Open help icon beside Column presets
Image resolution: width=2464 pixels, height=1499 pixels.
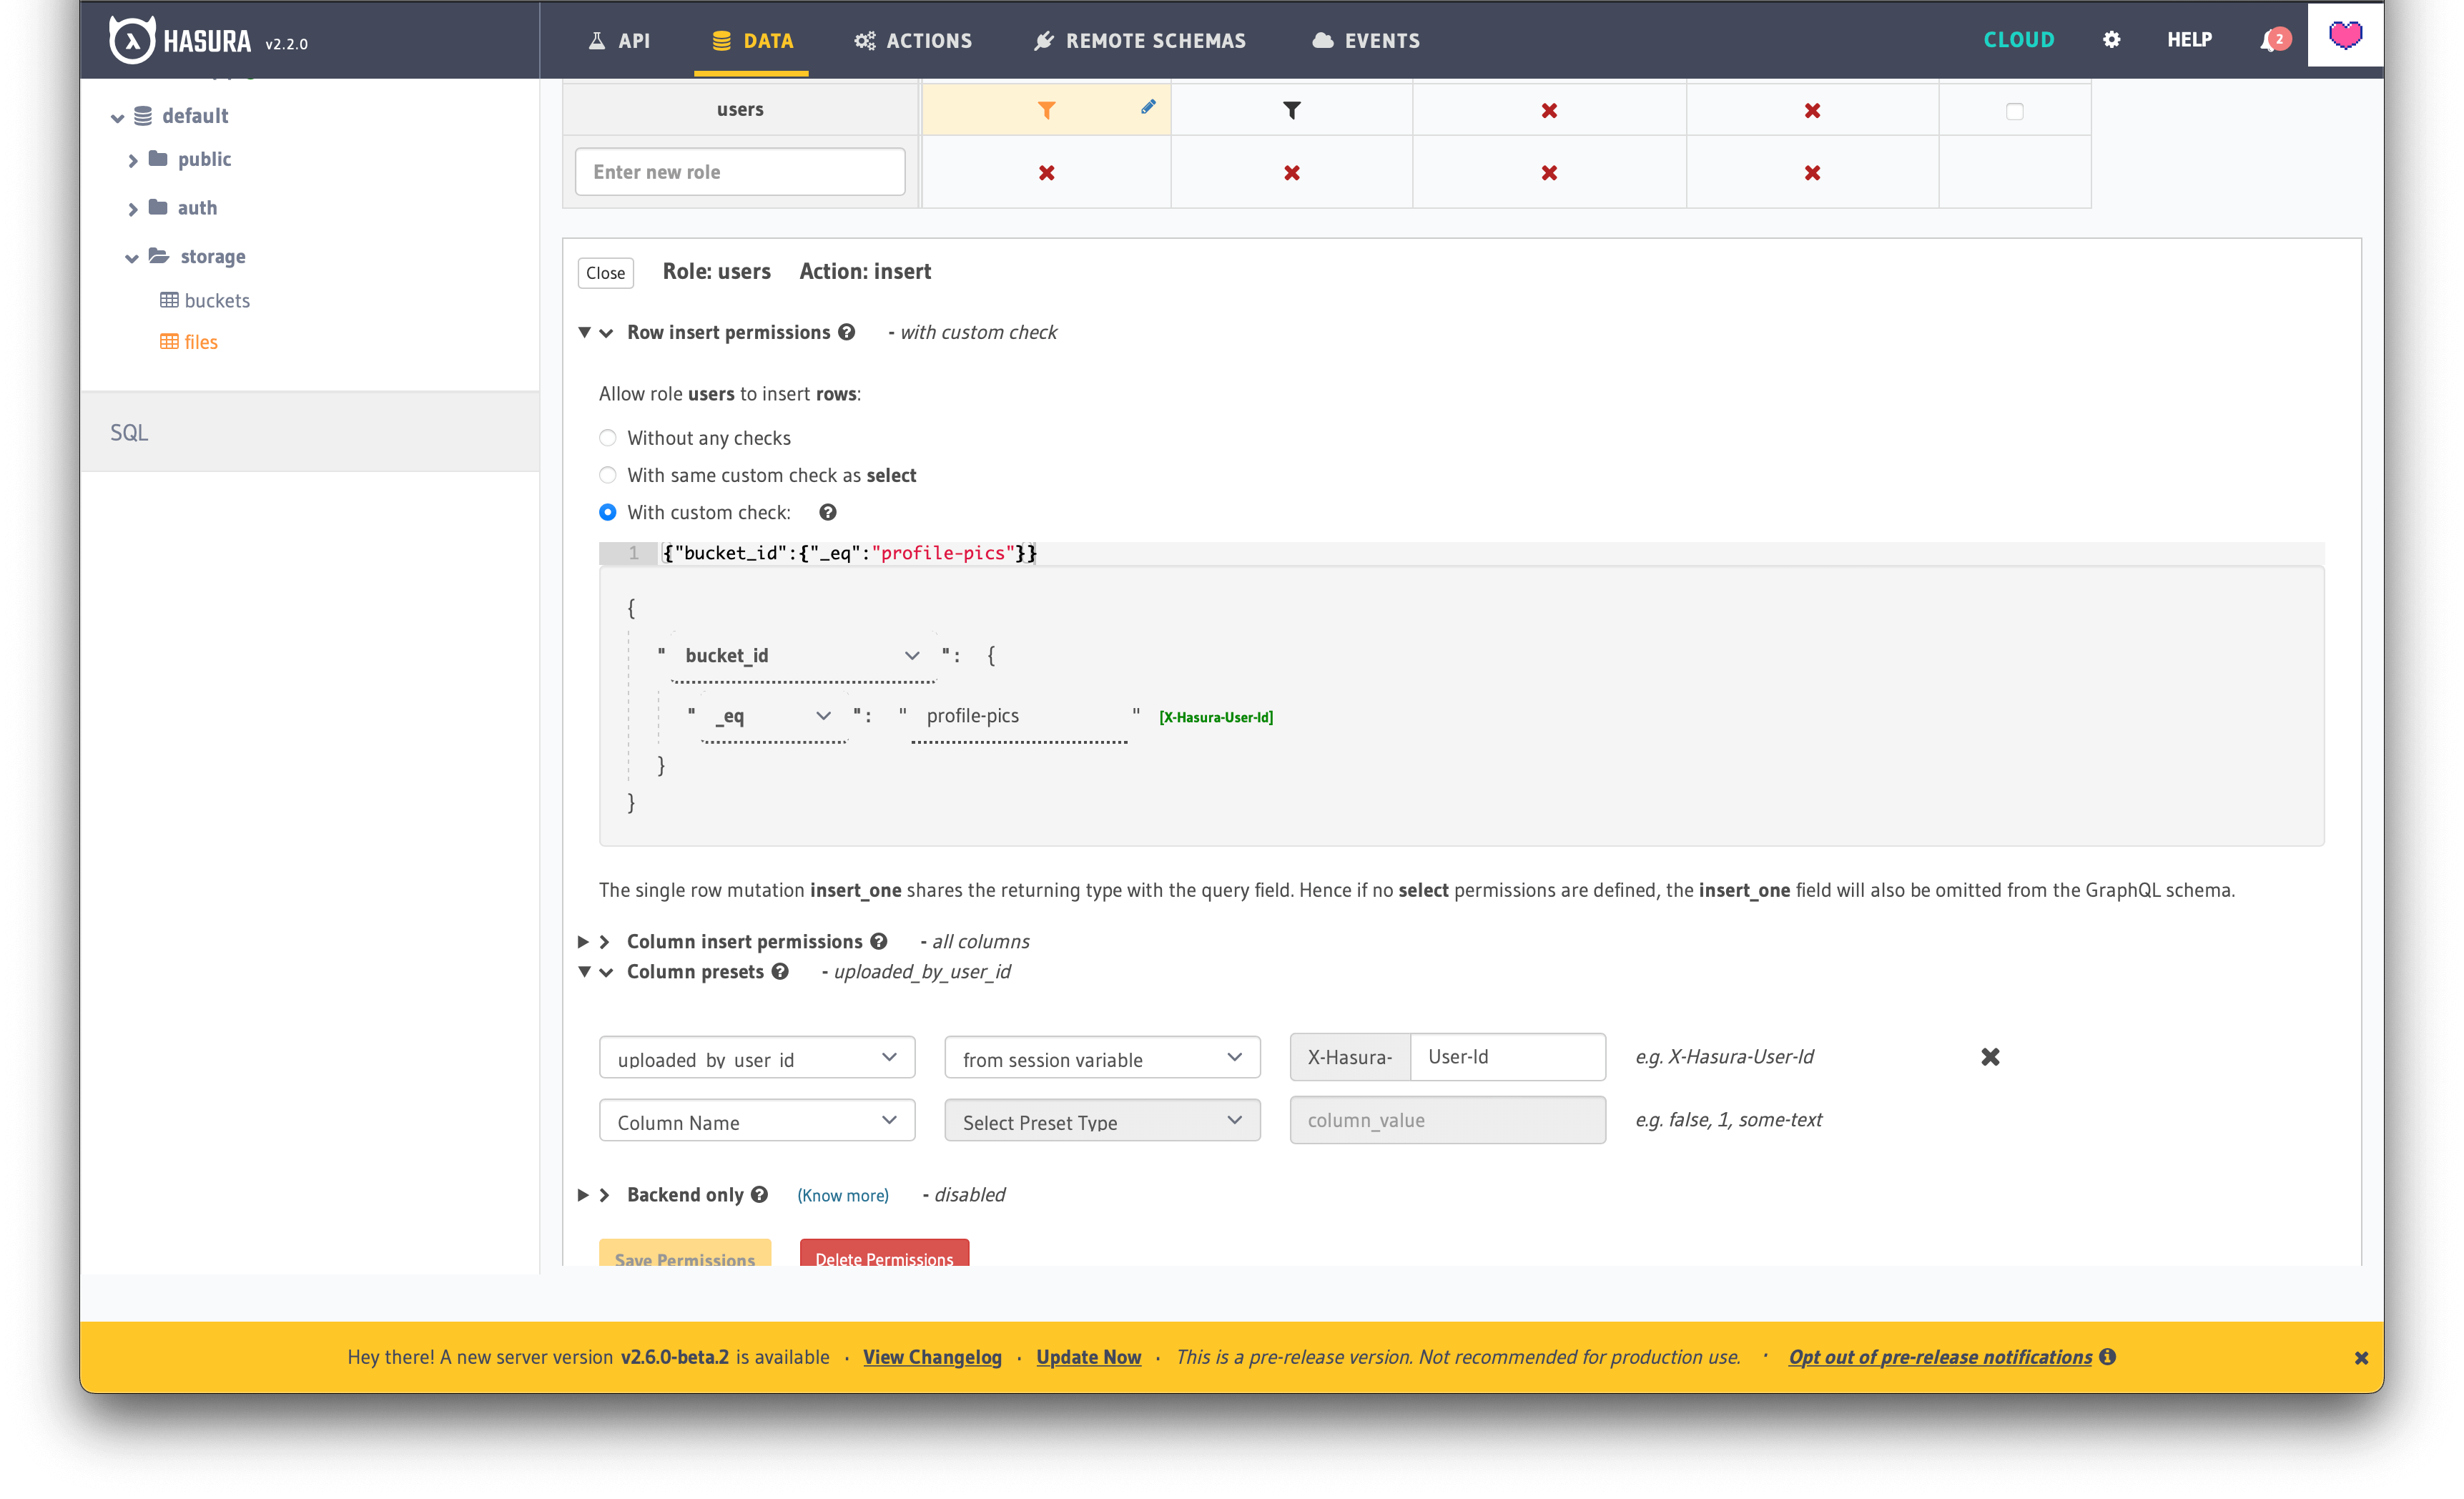[x=780, y=971]
